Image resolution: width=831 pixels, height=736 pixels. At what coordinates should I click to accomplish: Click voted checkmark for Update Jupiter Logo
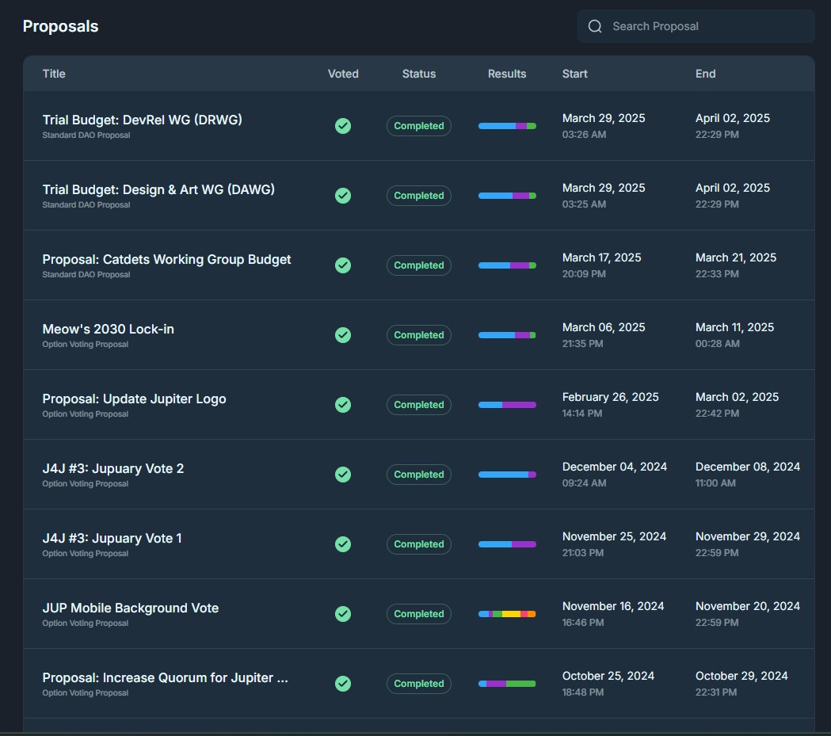coord(343,405)
